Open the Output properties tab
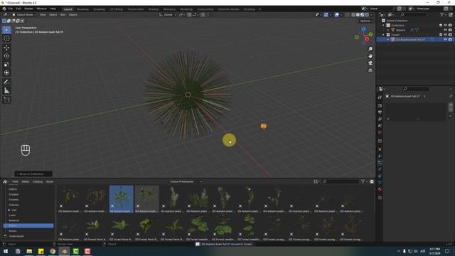 point(380,112)
